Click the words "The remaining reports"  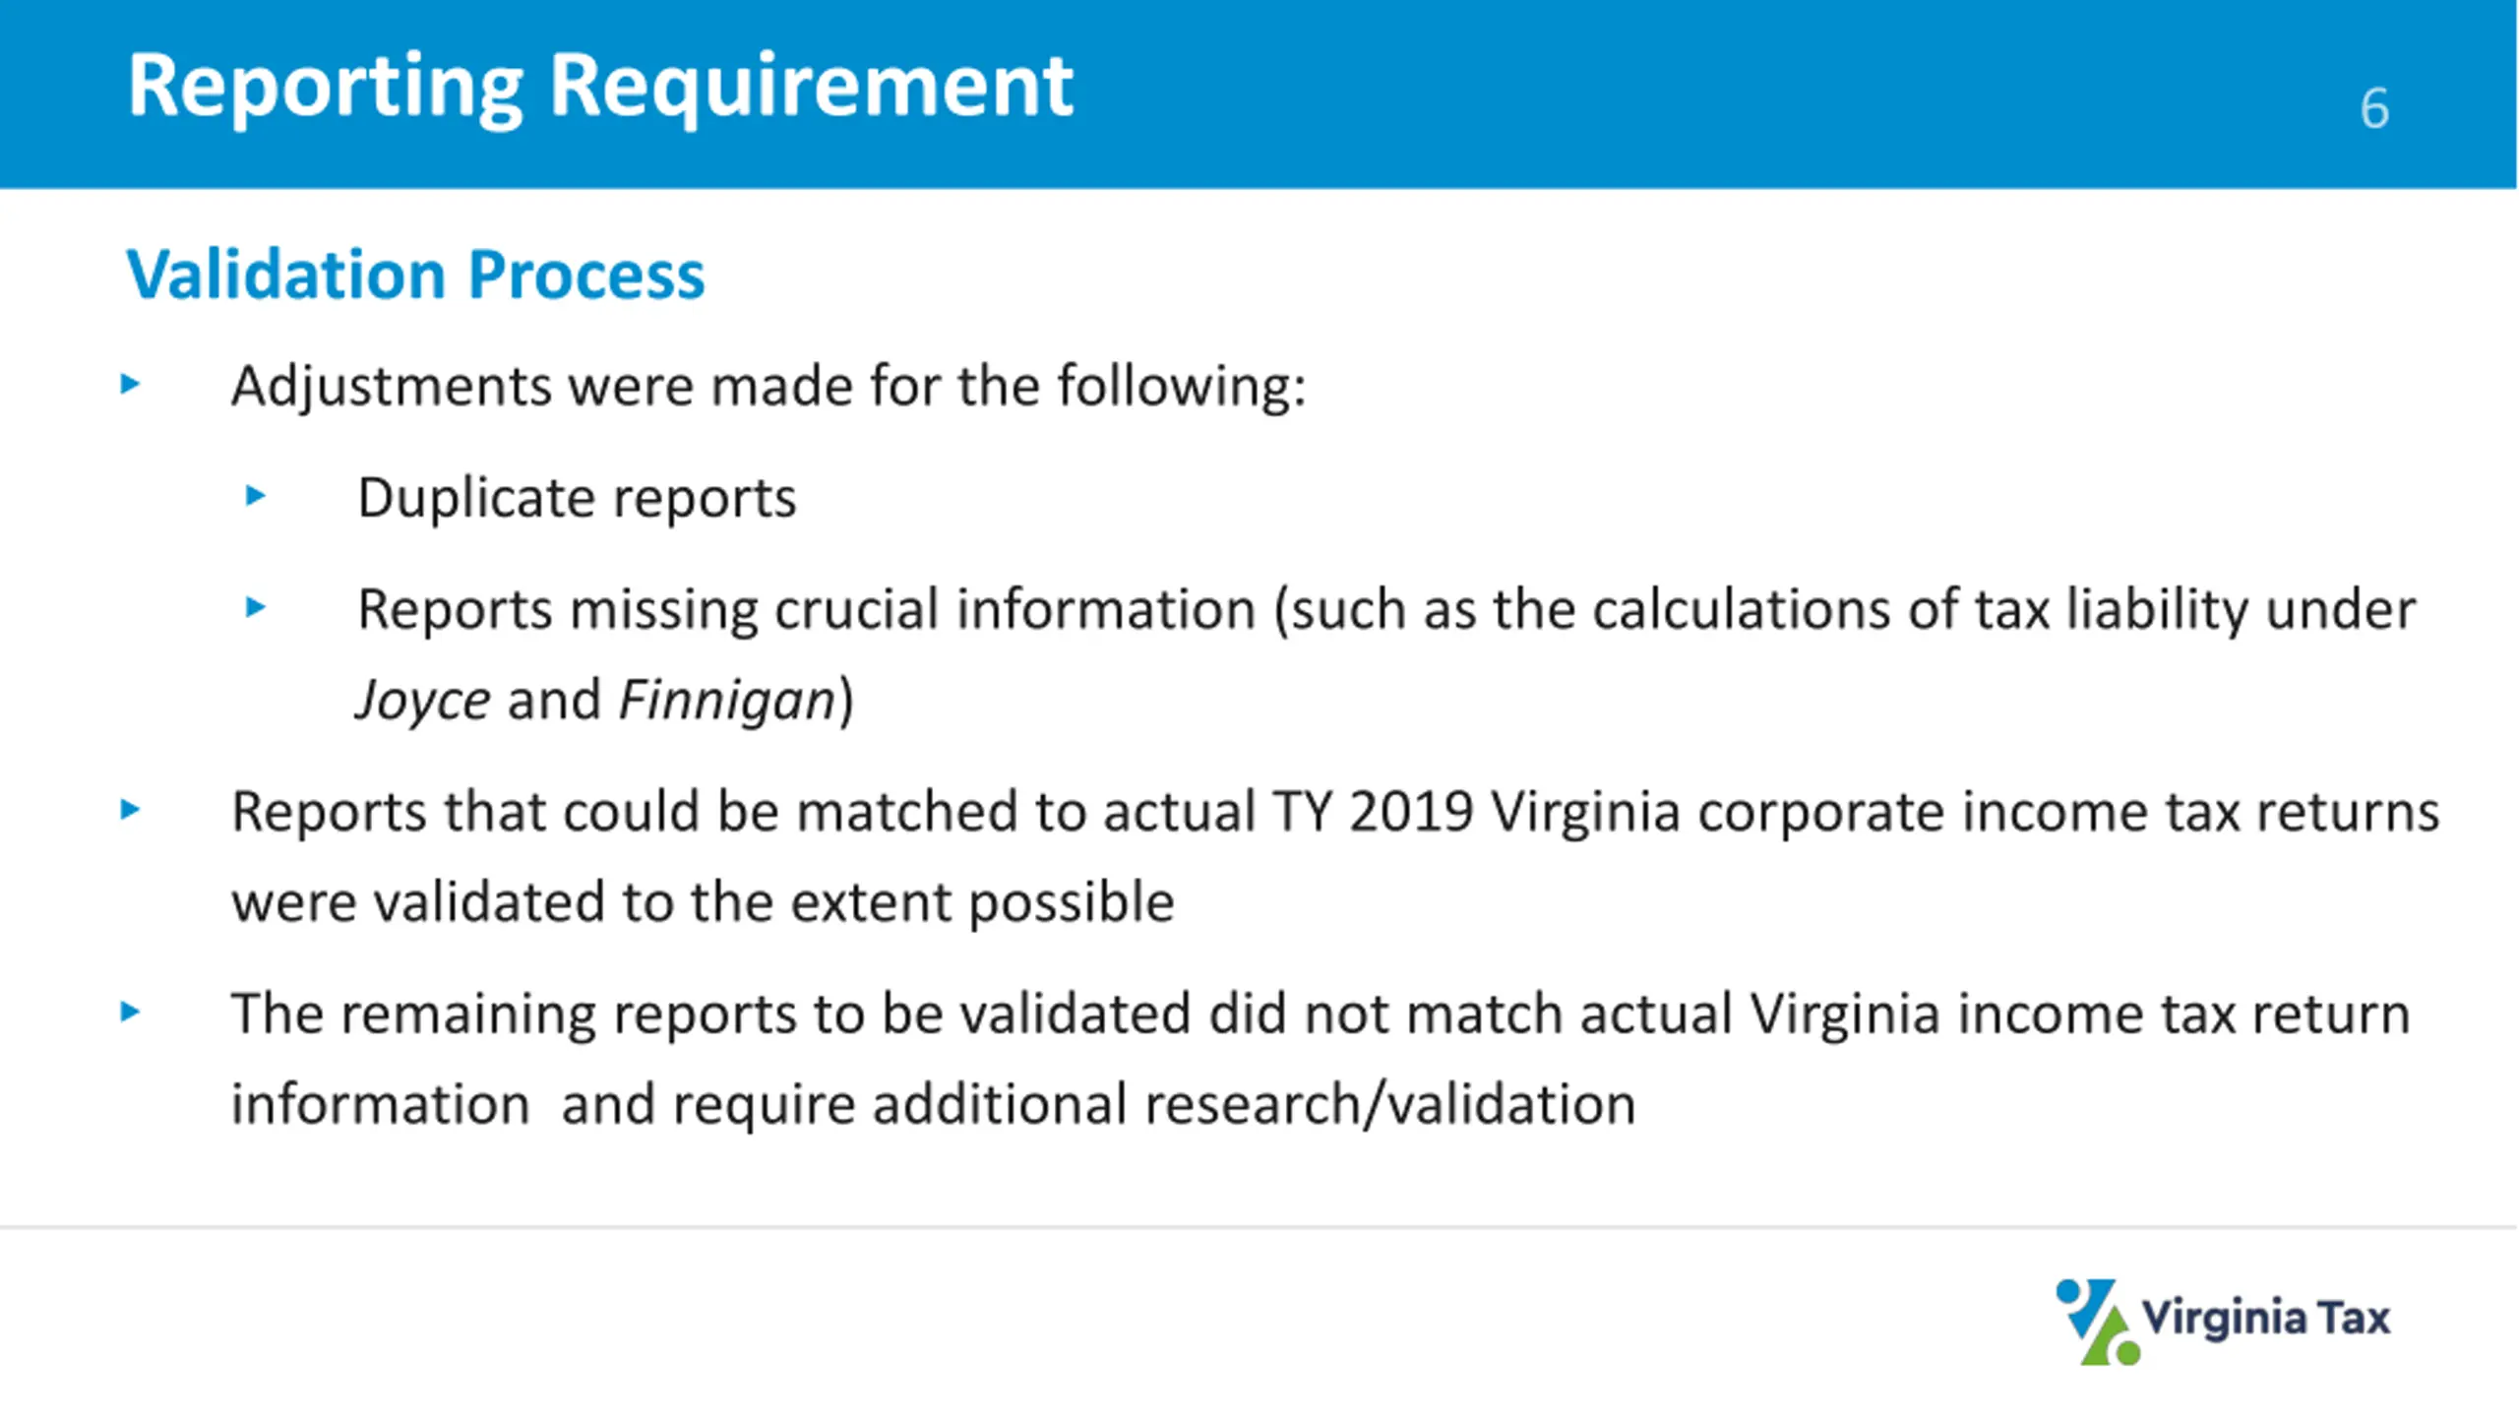click(x=513, y=1014)
